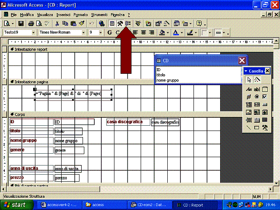This screenshot has height=210, width=280.
Task: Open the Font Color dropdown arrow
Action: pyautogui.click(x=182, y=33)
